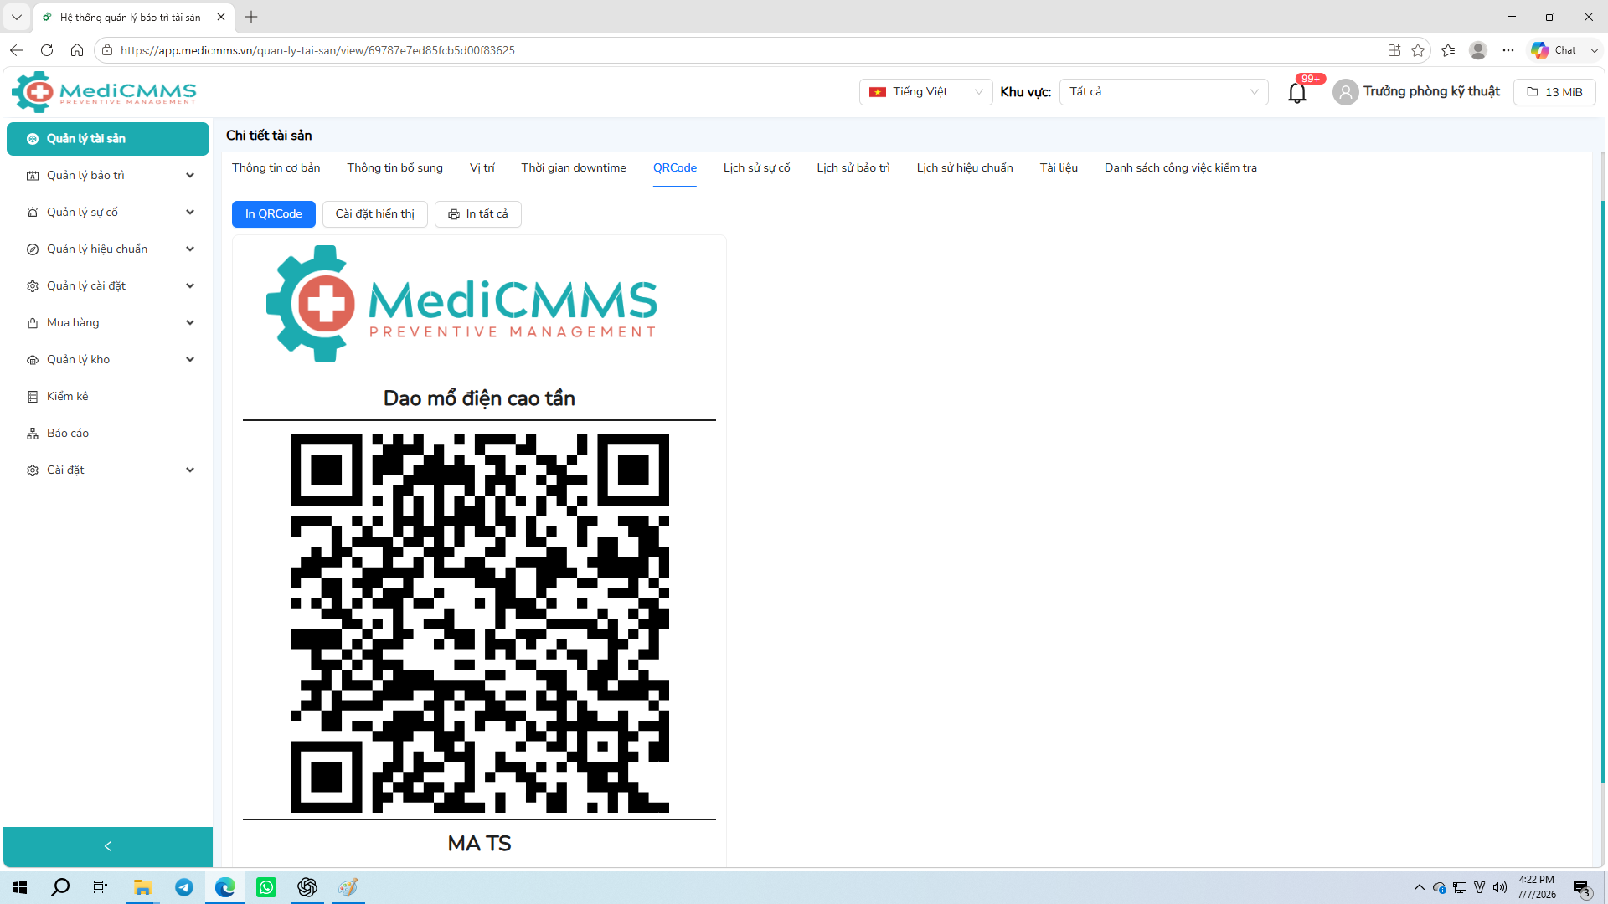Open browser profile icon
This screenshot has width=1608, height=904.
(x=1478, y=50)
